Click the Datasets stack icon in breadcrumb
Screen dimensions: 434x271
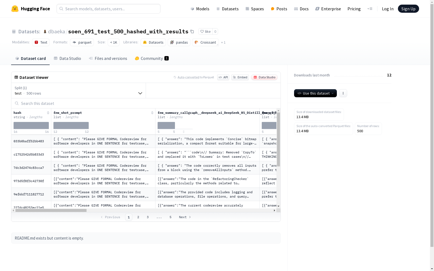click(14, 31)
